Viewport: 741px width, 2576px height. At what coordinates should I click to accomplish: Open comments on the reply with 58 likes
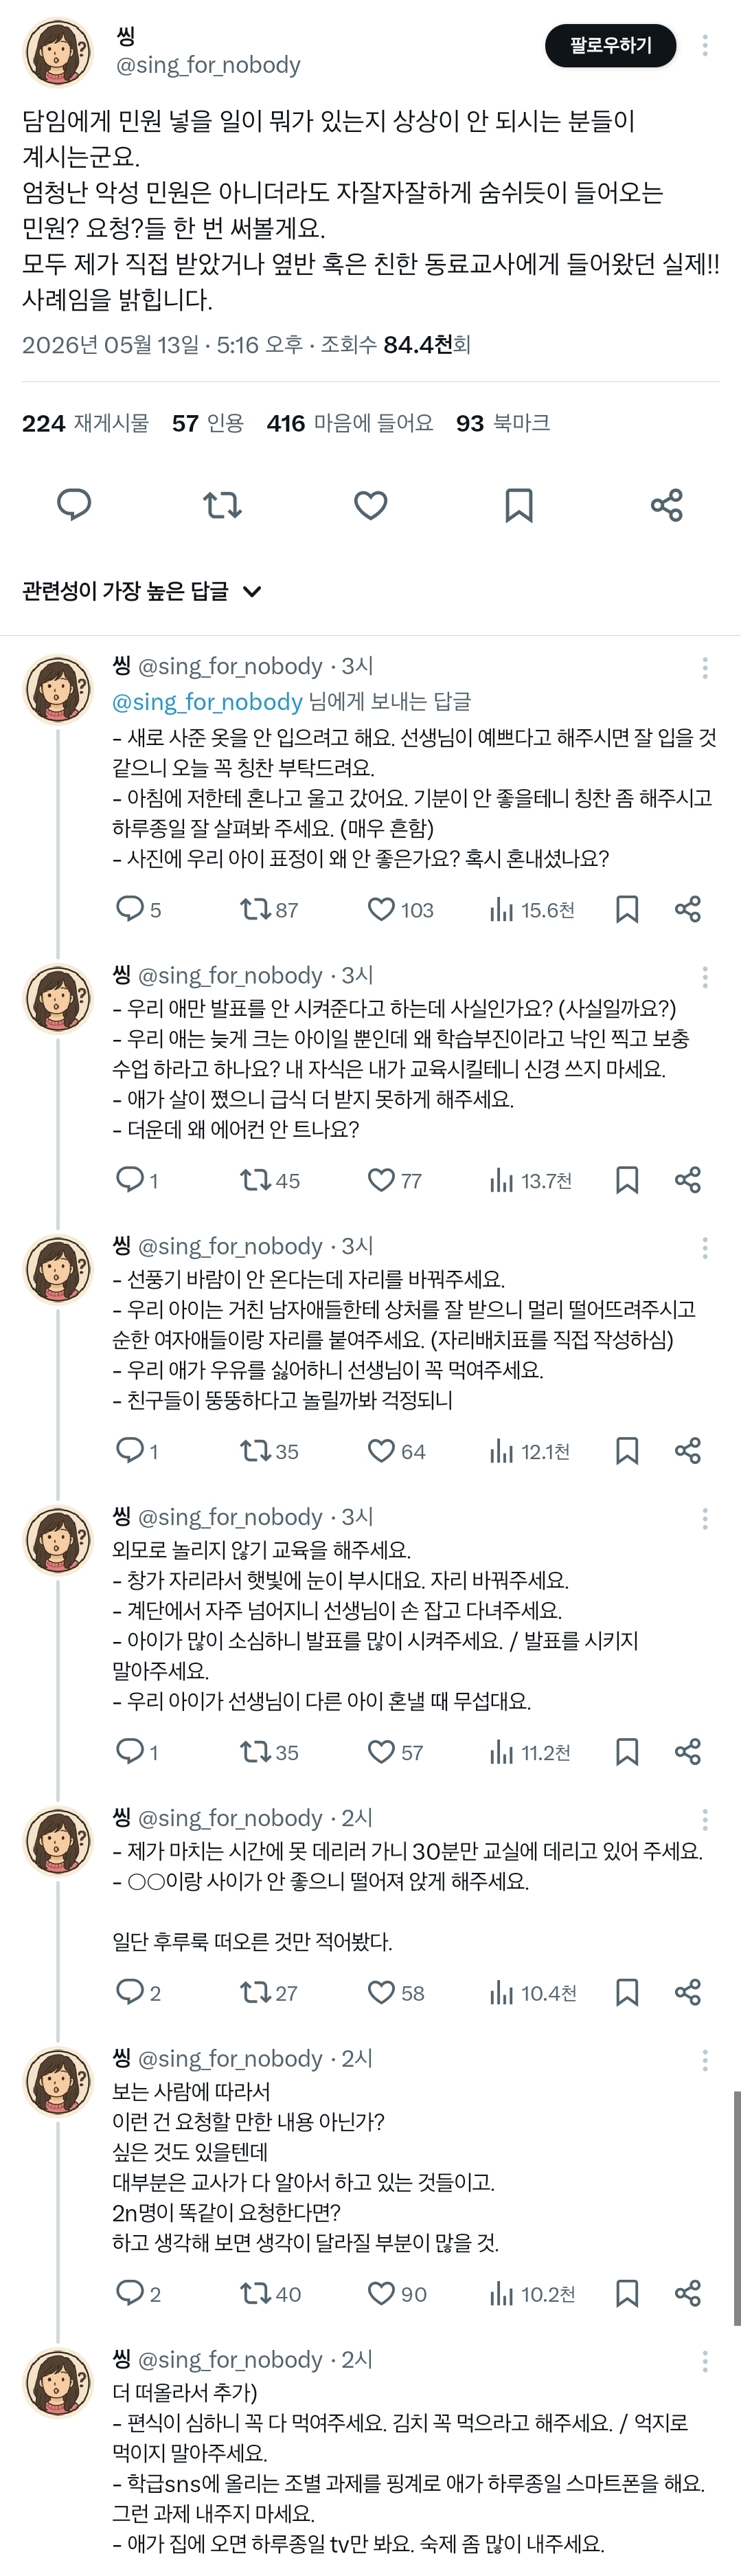point(138,1992)
